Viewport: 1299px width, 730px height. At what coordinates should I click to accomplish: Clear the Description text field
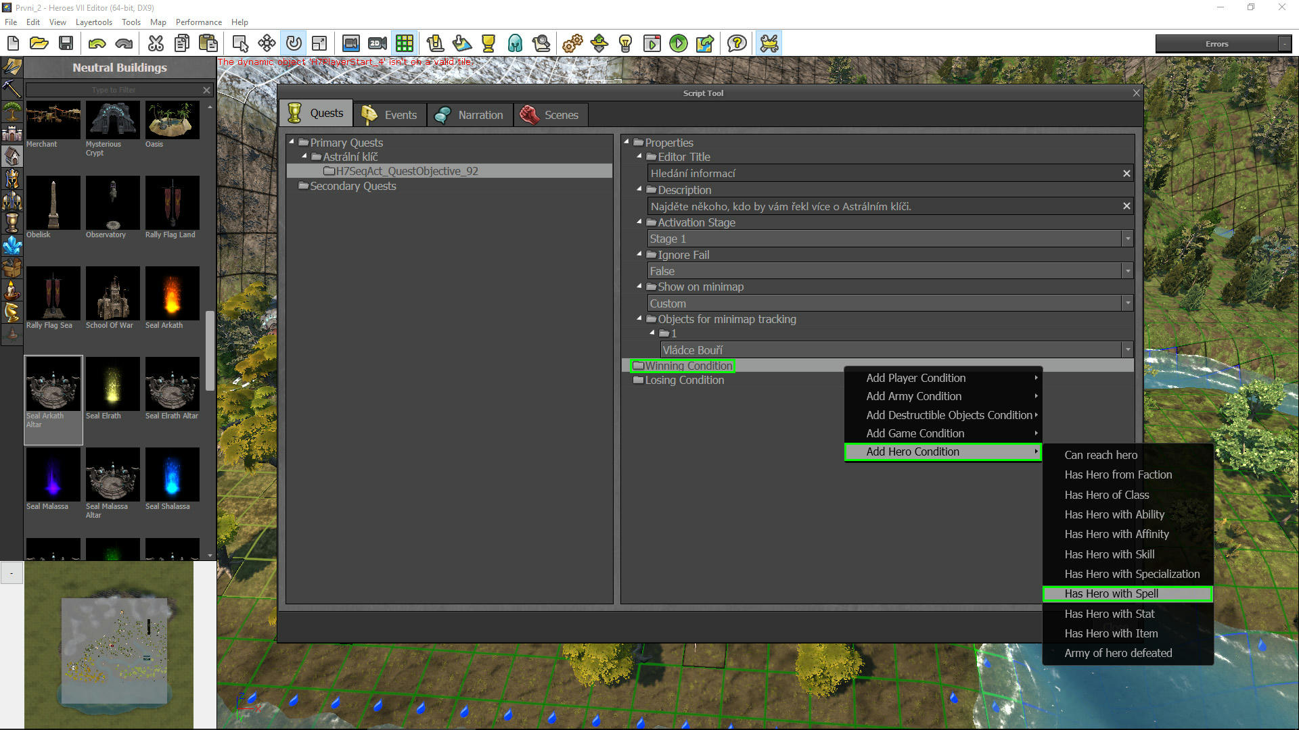tap(1126, 206)
